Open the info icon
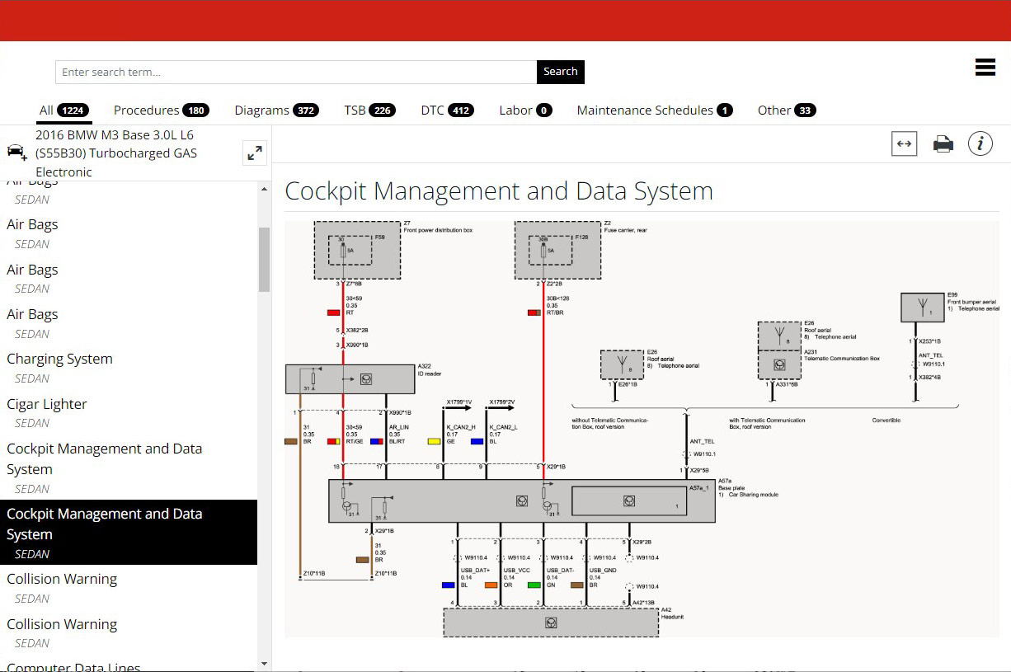Viewport: 1011px width, 672px height. [x=980, y=144]
